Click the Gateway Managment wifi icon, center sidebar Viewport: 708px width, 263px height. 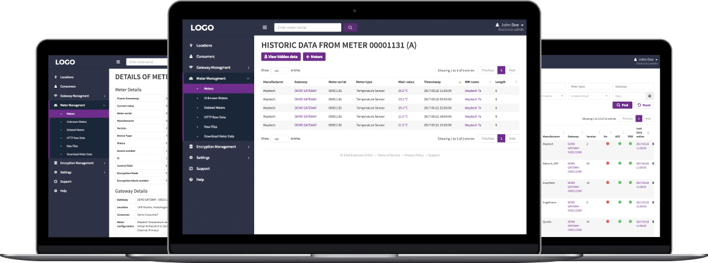[191, 67]
